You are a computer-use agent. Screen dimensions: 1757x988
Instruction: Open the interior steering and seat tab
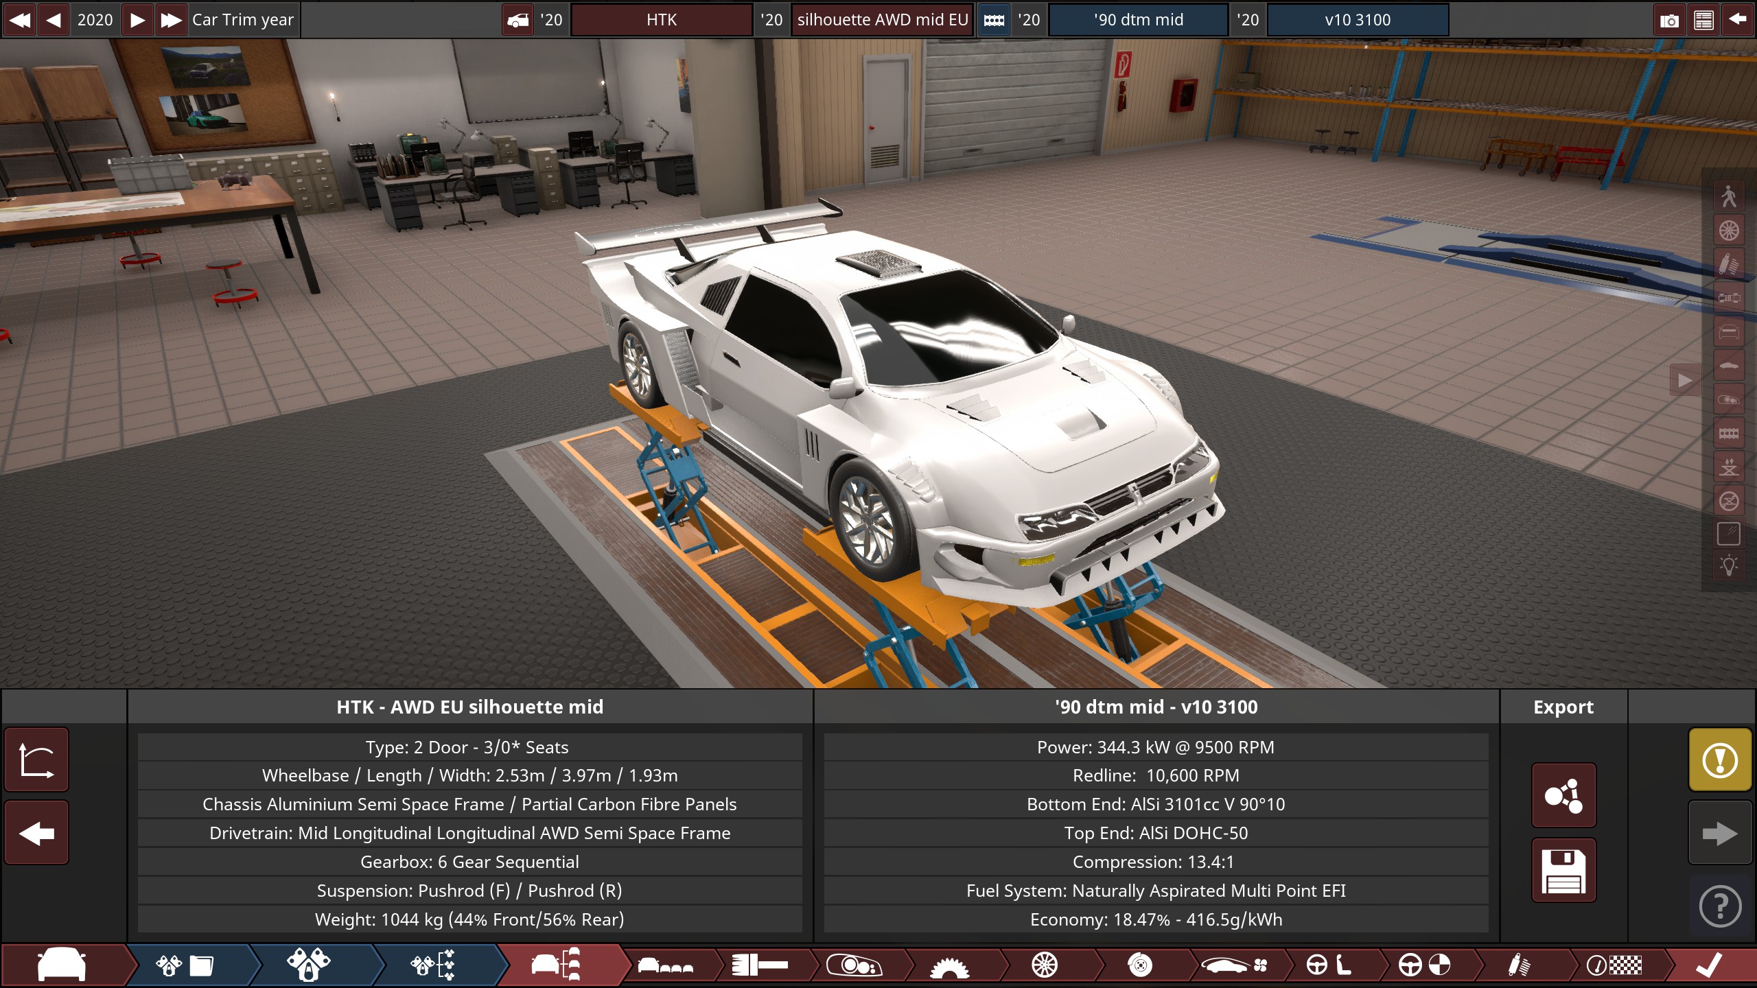tap(1328, 965)
